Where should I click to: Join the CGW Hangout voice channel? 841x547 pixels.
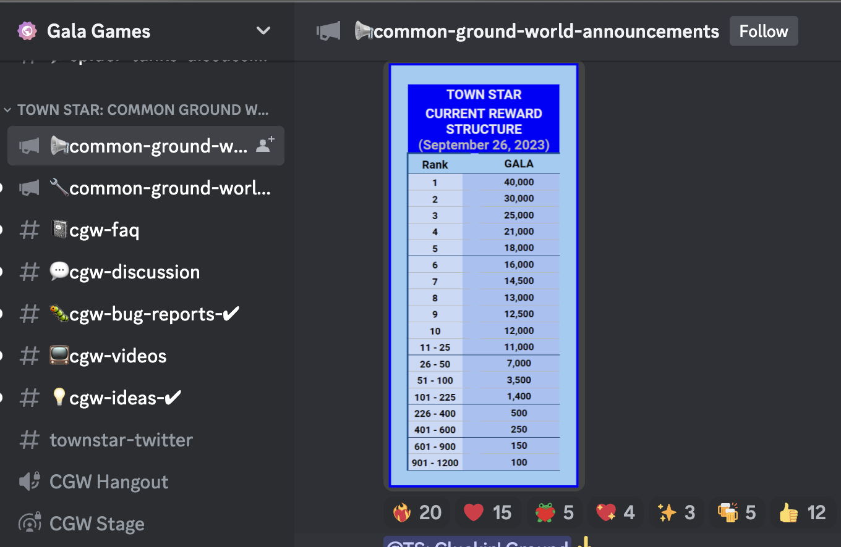tap(146, 482)
